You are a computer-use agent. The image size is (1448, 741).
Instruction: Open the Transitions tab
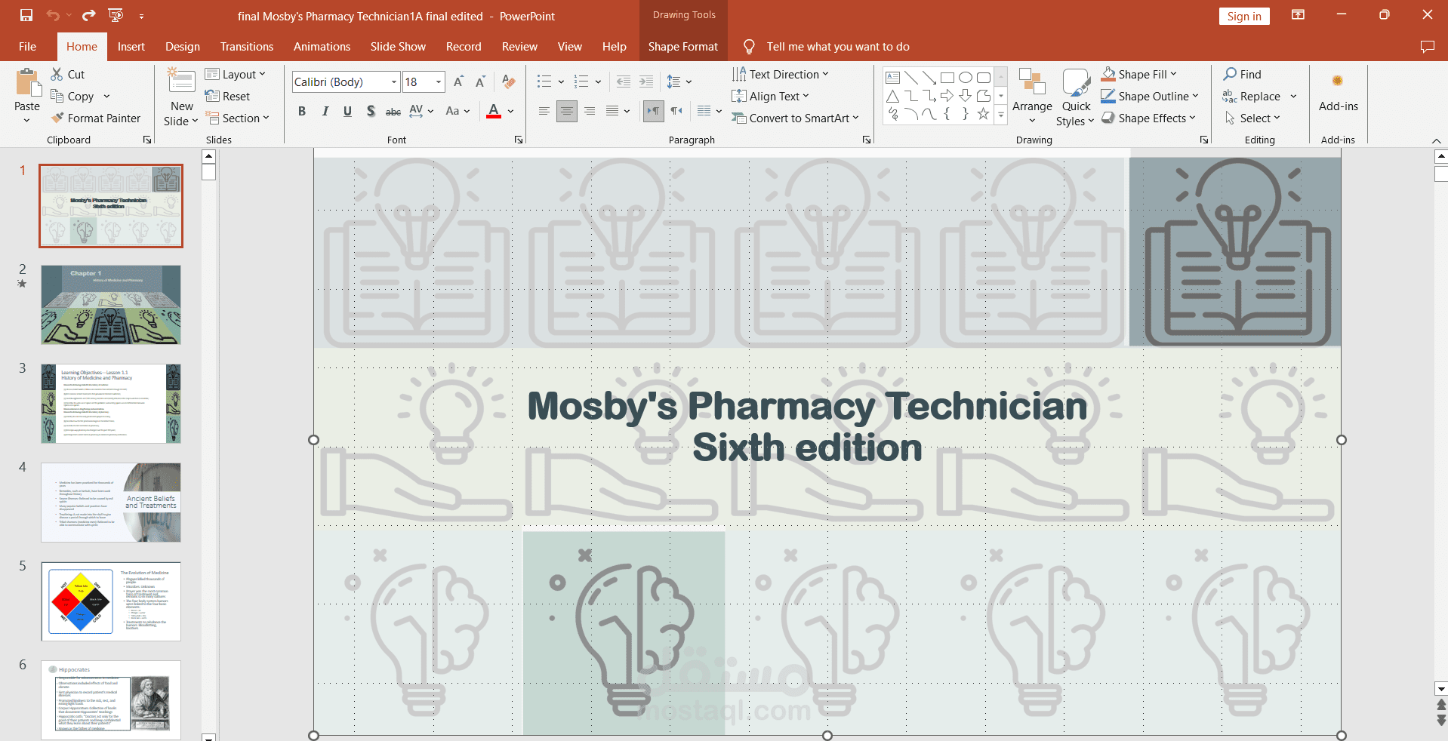pyautogui.click(x=247, y=47)
